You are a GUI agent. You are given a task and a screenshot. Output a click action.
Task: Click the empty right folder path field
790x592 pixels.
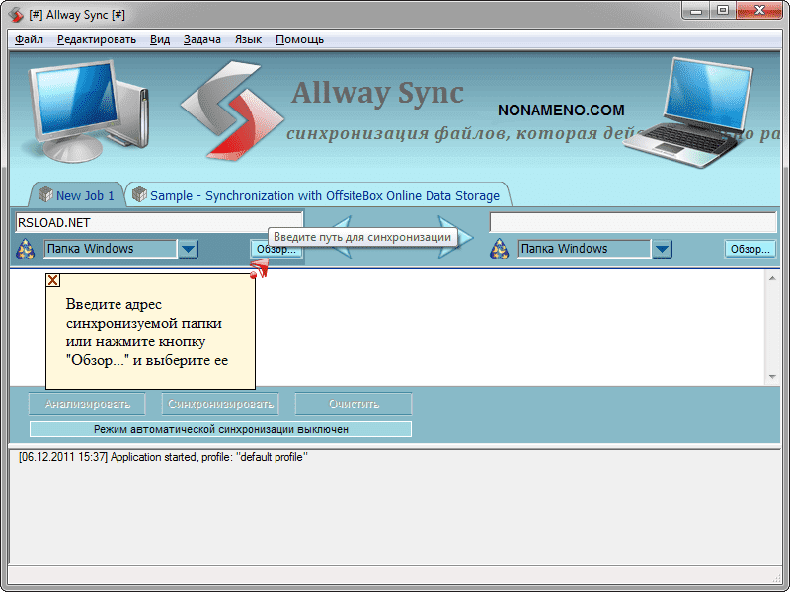pyautogui.click(x=633, y=222)
